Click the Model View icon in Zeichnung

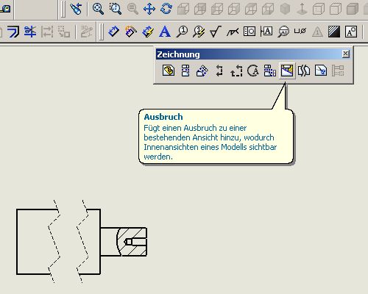[169, 71]
